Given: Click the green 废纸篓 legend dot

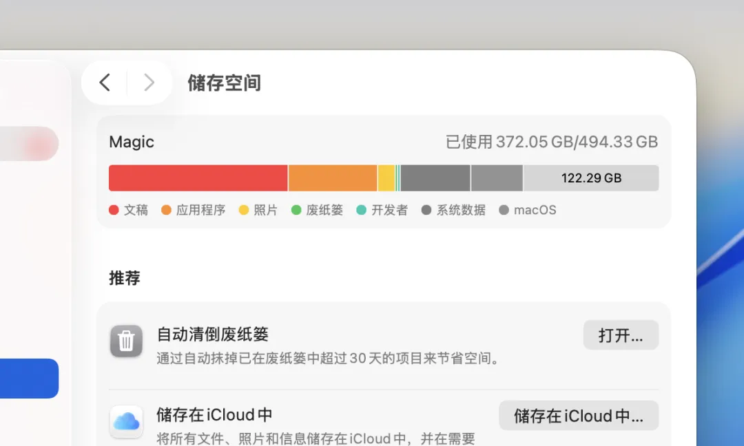Looking at the screenshot, I should pyautogui.click(x=296, y=210).
